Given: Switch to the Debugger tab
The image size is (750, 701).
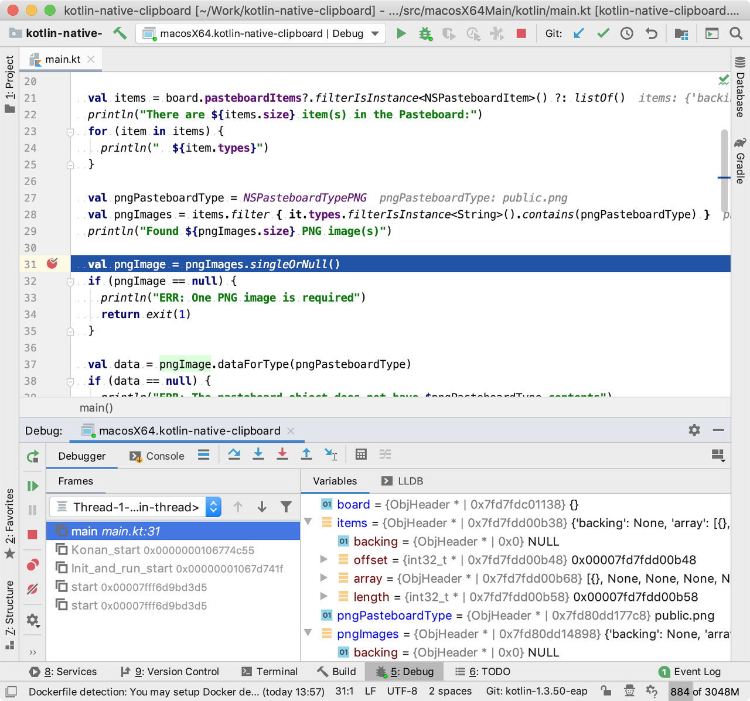Looking at the screenshot, I should pyautogui.click(x=82, y=456).
